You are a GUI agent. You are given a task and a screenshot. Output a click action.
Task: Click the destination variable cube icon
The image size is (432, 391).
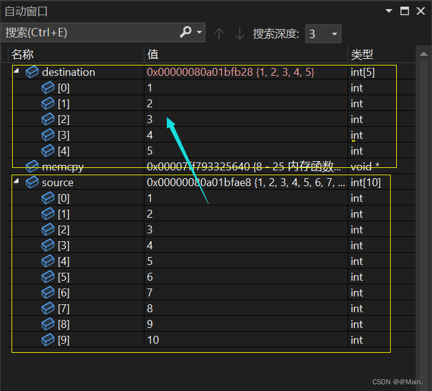coord(32,72)
